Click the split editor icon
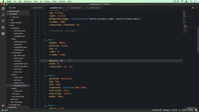Viewport: 199px width, 112px height. [x=193, y=8]
